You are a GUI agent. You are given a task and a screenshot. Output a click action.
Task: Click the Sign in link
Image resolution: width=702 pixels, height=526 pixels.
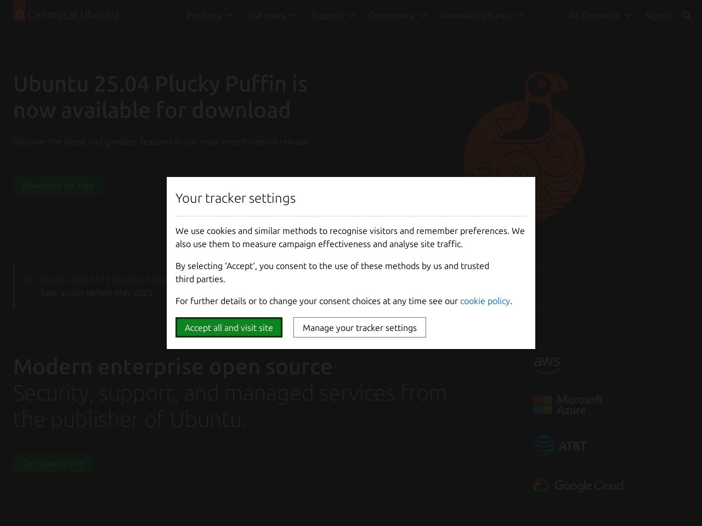coord(658,15)
